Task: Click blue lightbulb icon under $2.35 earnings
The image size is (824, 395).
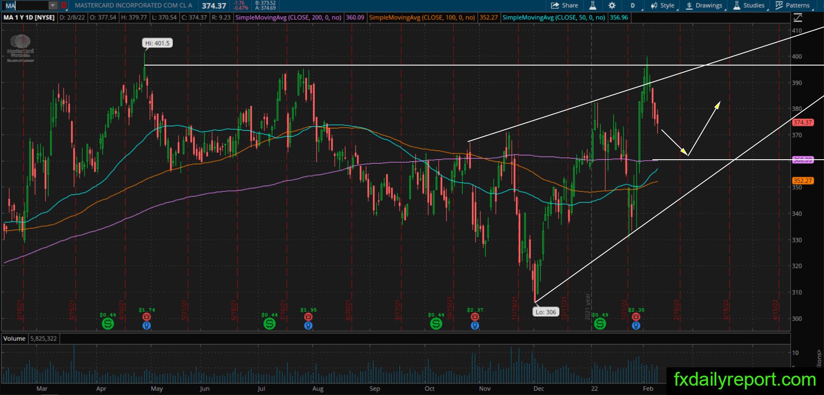Action: click(636, 326)
